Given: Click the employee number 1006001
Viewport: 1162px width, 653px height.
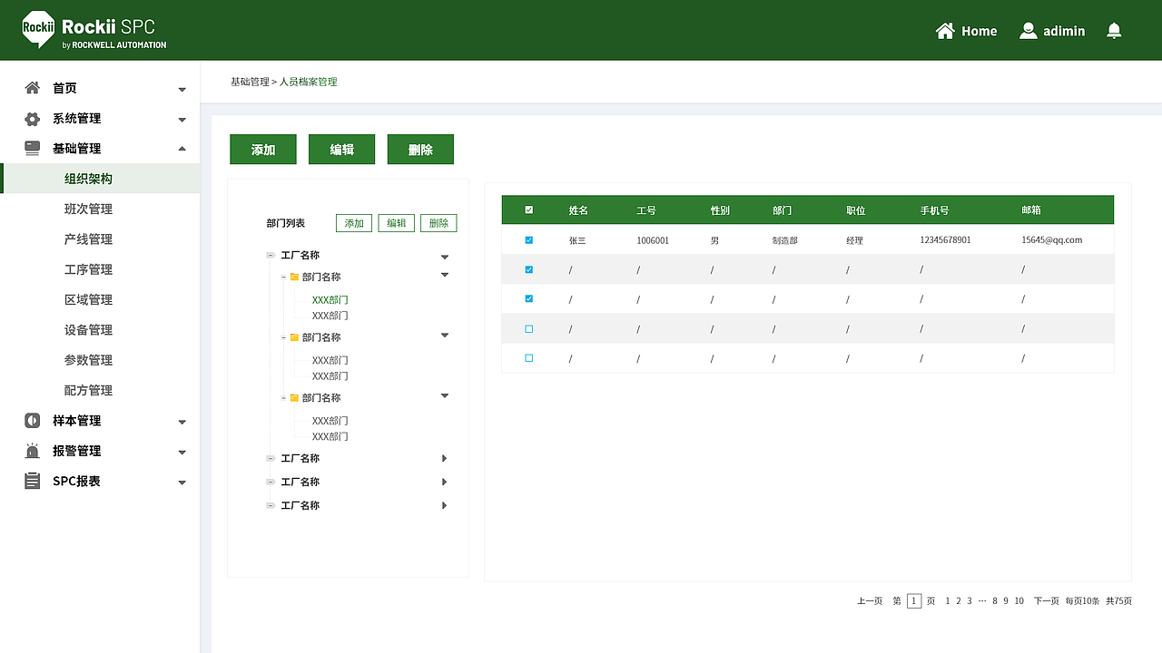Looking at the screenshot, I should pyautogui.click(x=653, y=240).
